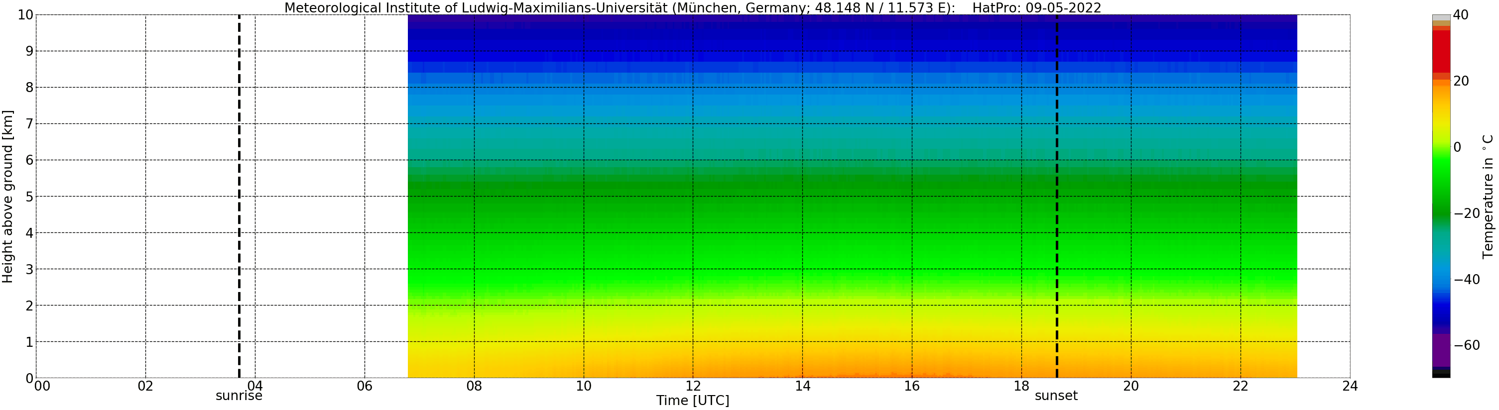
Task: Click the colorbar tick label '−40'
Action: [x=1467, y=280]
